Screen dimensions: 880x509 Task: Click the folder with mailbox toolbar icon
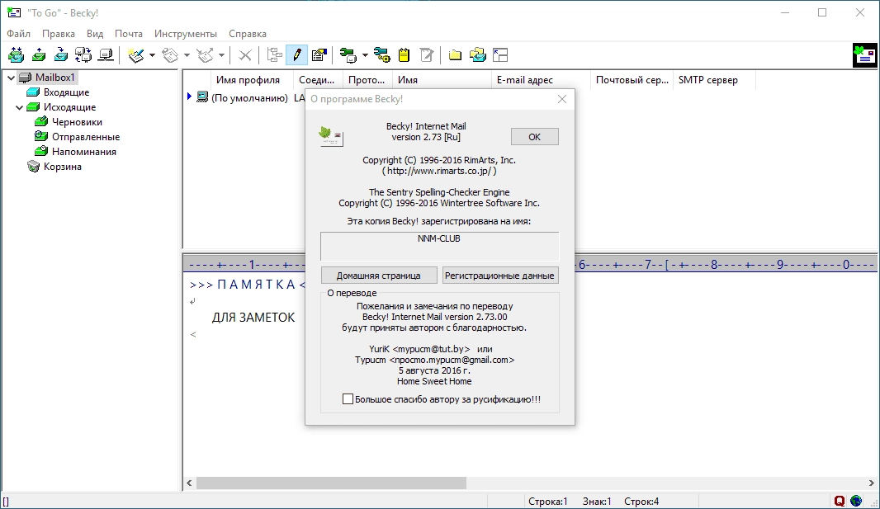click(x=478, y=55)
